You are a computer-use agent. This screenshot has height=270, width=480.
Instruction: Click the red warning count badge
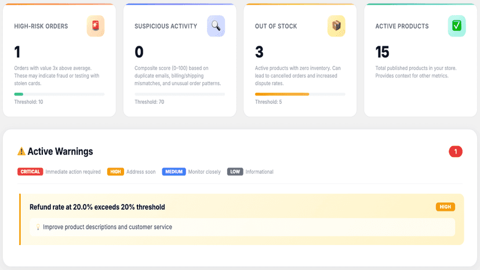[456, 152]
